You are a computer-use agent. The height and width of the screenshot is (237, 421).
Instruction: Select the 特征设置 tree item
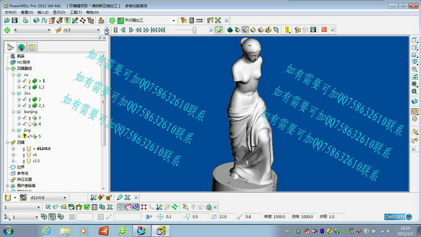tap(25, 180)
